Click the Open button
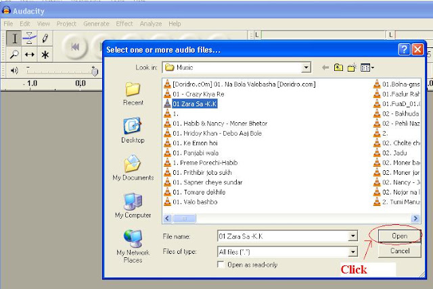The width and height of the screenshot is (433, 289). 399,236
